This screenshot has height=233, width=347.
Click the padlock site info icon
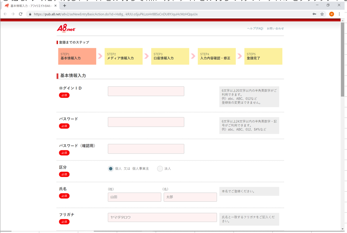pyautogui.click(x=30, y=14)
